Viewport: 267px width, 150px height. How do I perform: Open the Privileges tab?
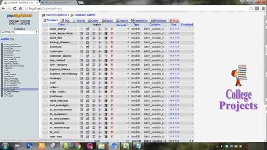(159, 20)
